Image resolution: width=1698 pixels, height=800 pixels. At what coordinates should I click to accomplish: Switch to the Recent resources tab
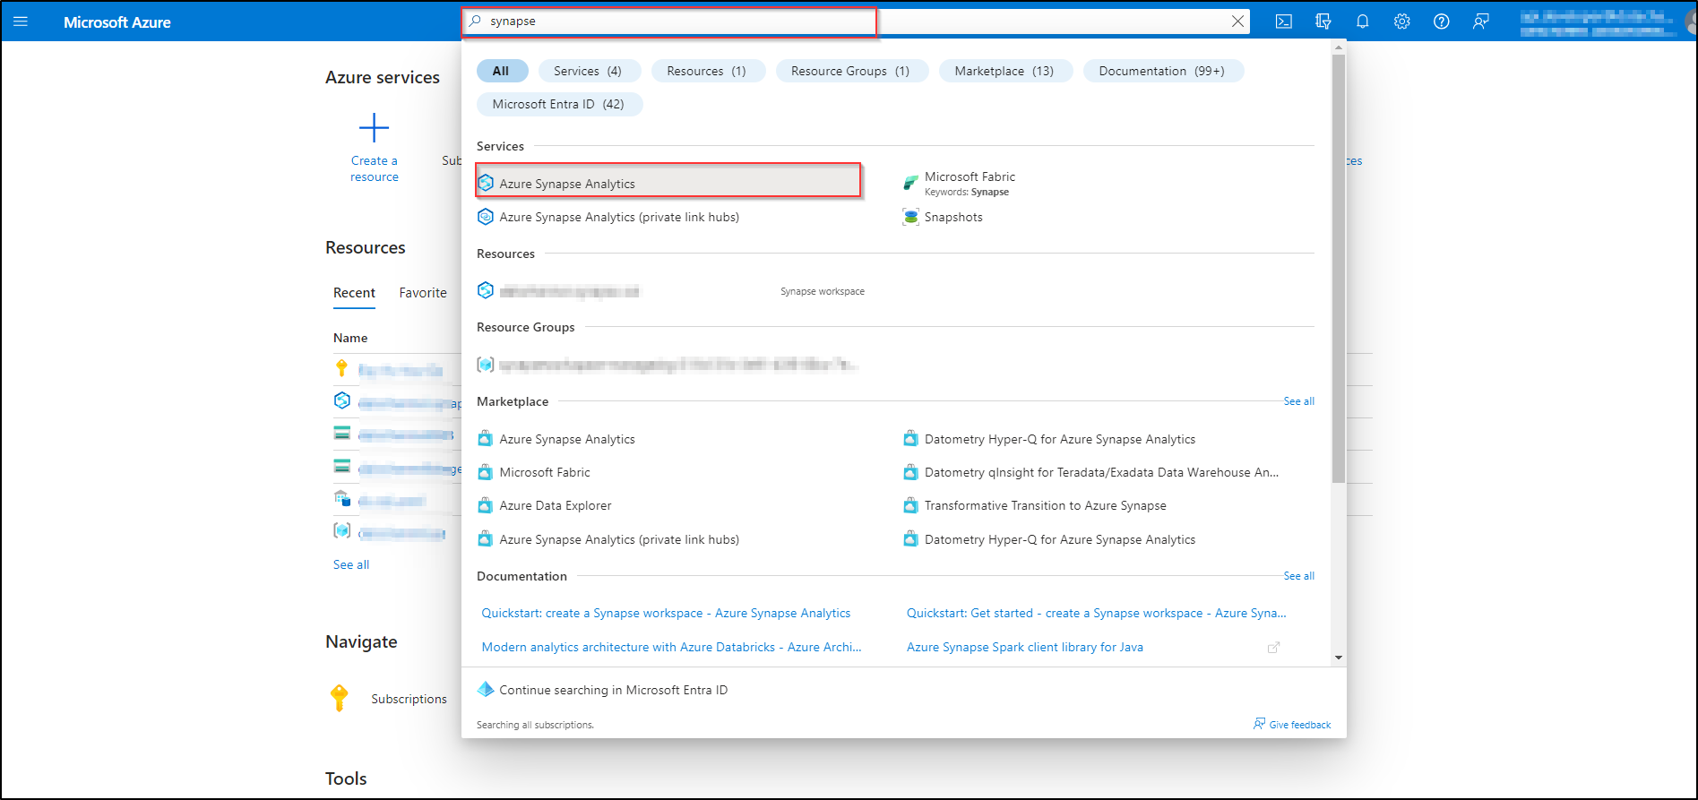point(354,293)
